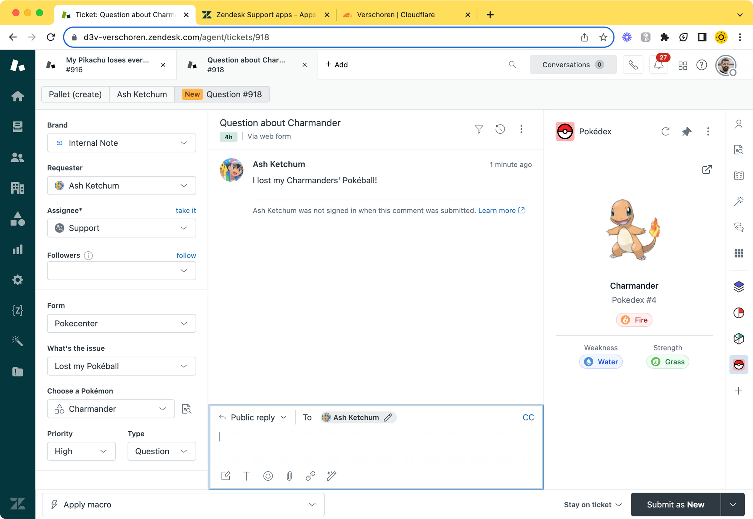Open the Ash Ketchum user tab
The height and width of the screenshot is (519, 753).
coord(142,94)
